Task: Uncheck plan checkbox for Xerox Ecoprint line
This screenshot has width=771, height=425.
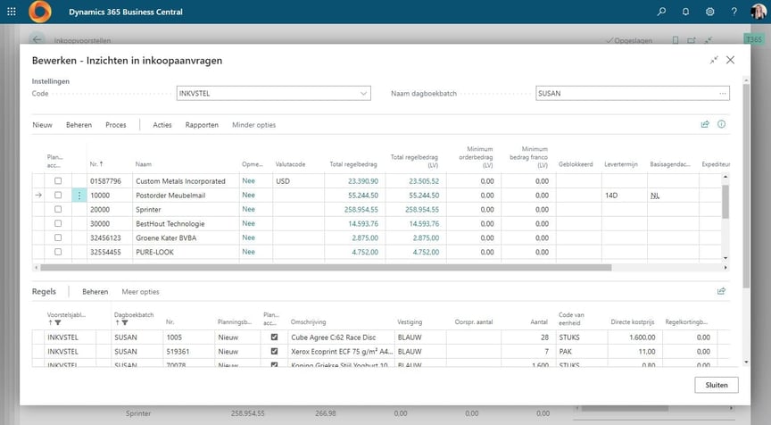Action: tap(274, 352)
